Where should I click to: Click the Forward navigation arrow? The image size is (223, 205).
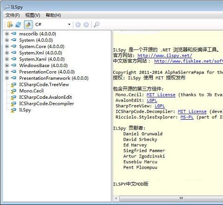tap(86, 25)
